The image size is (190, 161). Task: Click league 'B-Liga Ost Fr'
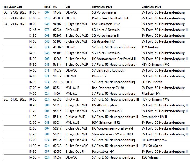75,152
